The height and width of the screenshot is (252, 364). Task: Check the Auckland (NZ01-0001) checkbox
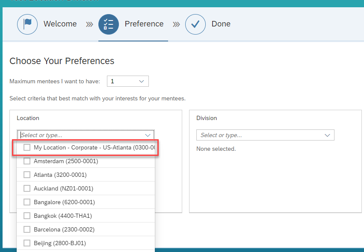(x=27, y=188)
